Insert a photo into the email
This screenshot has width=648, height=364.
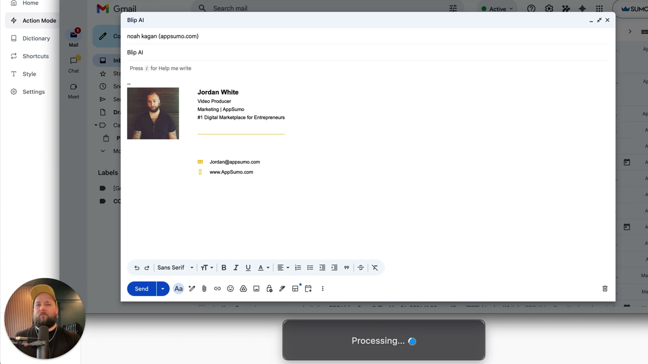click(256, 289)
